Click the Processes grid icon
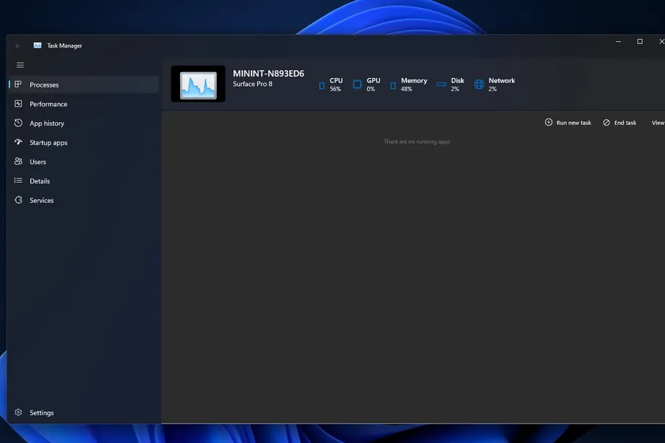The width and height of the screenshot is (665, 443). pos(18,85)
